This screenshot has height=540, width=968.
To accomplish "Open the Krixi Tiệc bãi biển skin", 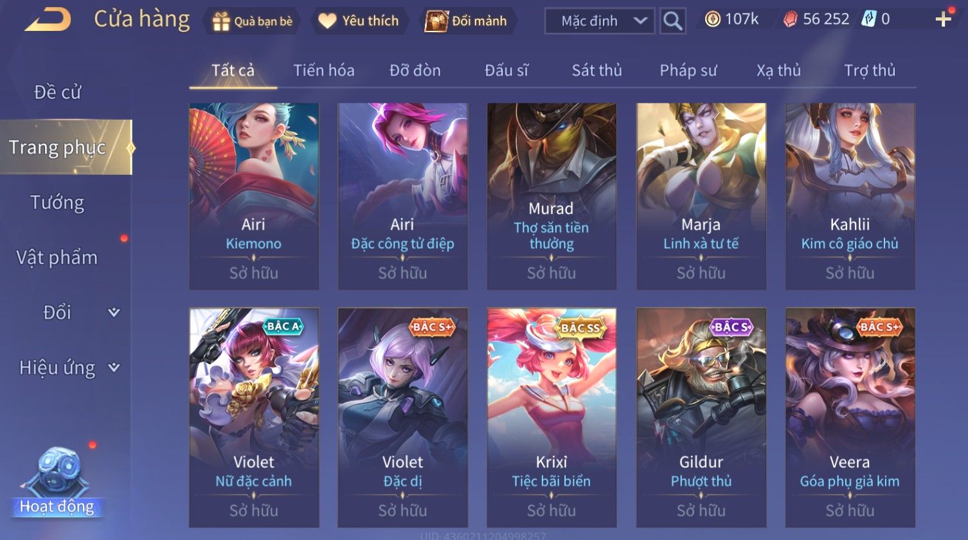I will coord(551,418).
